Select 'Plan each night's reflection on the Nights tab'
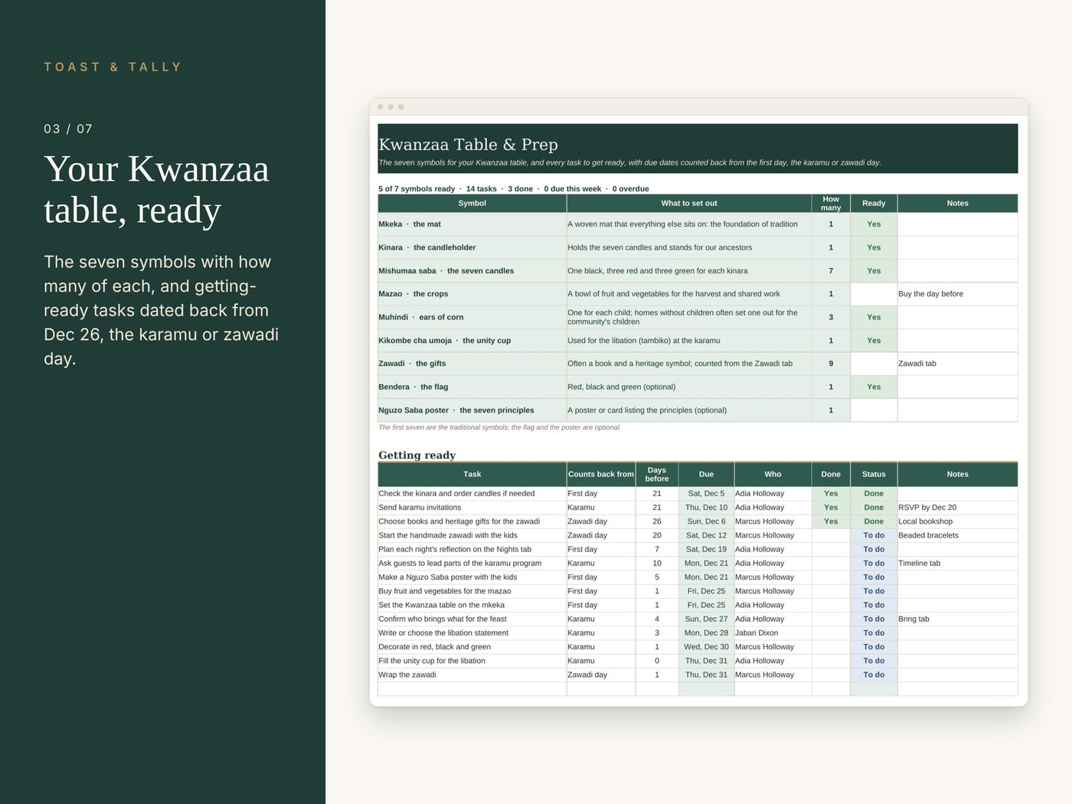 [472, 549]
